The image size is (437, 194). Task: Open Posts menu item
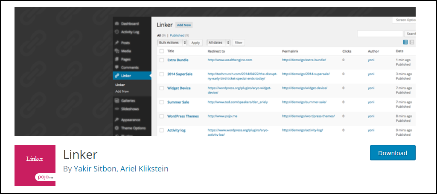125,43
